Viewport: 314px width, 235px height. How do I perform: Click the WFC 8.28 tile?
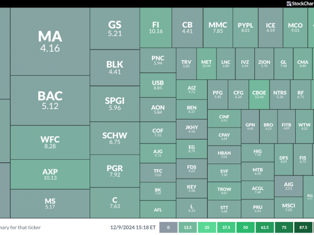pos(50,143)
